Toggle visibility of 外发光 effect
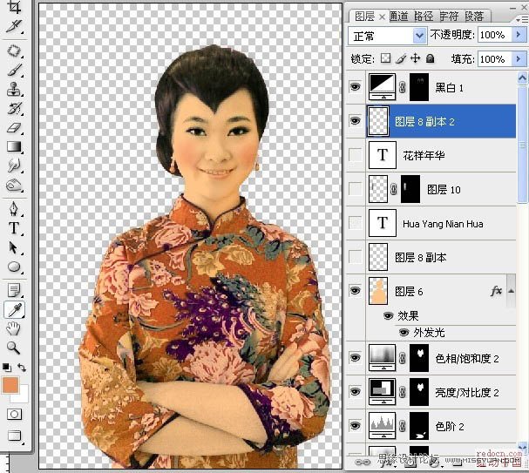 tap(404, 333)
